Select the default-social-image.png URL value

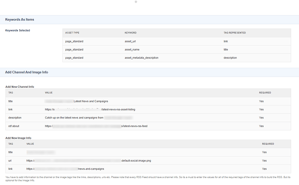(89, 160)
